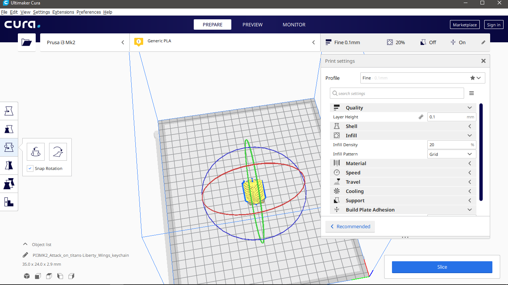Select the Mirror tool in left toolbar
The height and width of the screenshot is (285, 508).
9,165
